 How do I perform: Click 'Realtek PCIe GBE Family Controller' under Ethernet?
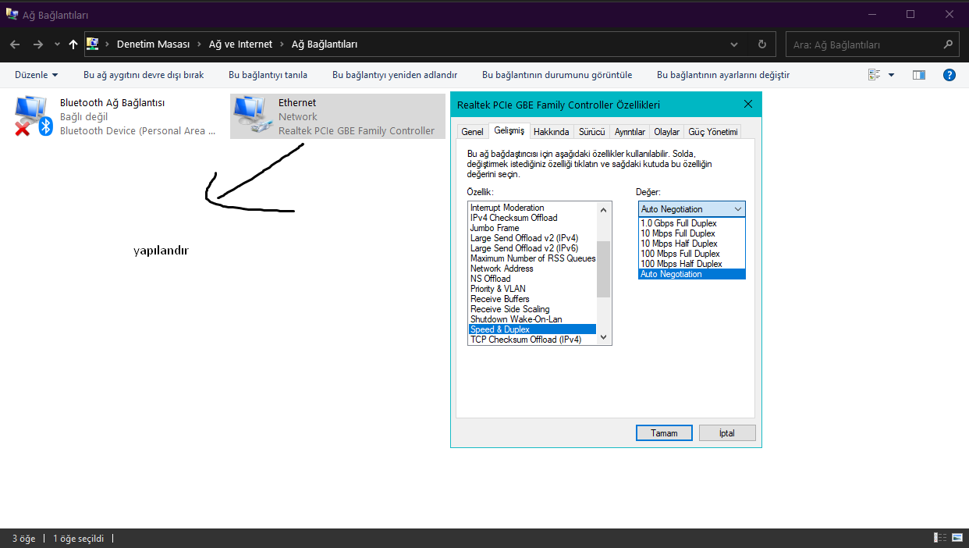357,130
